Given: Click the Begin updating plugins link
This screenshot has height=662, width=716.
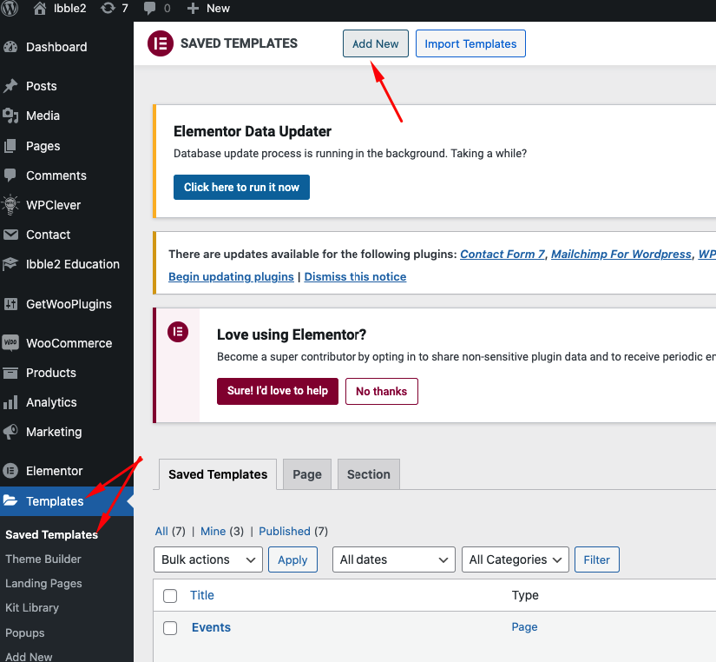Looking at the screenshot, I should point(231,276).
